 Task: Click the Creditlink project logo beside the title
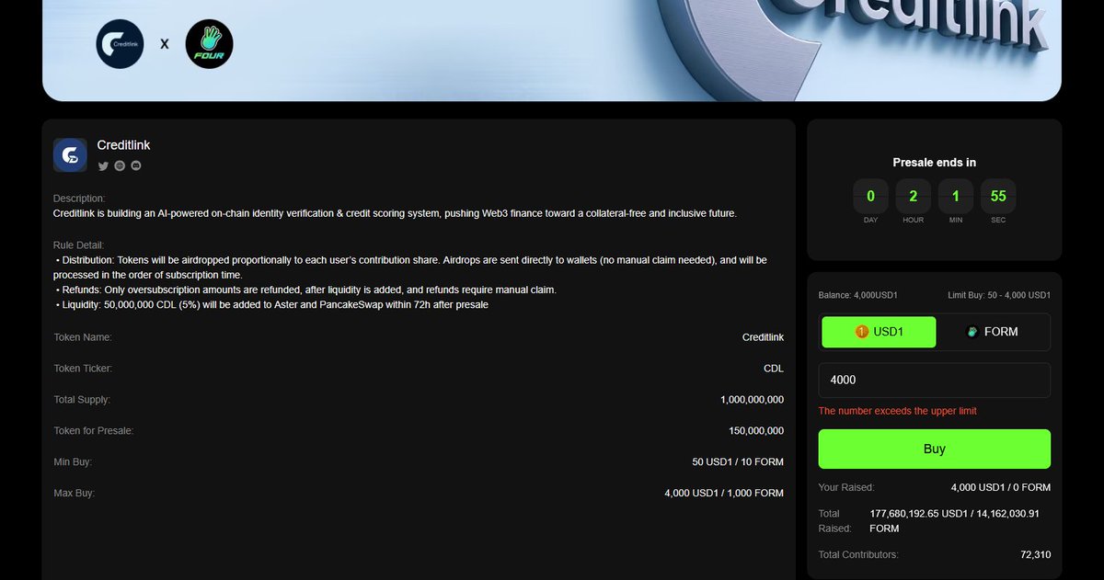[70, 155]
